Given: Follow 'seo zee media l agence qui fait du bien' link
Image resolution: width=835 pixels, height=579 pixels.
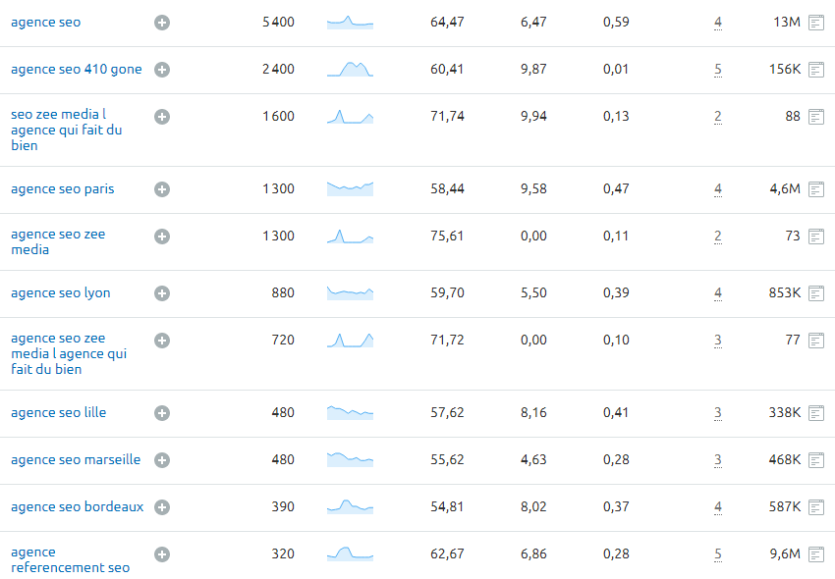Looking at the screenshot, I should coord(67,130).
